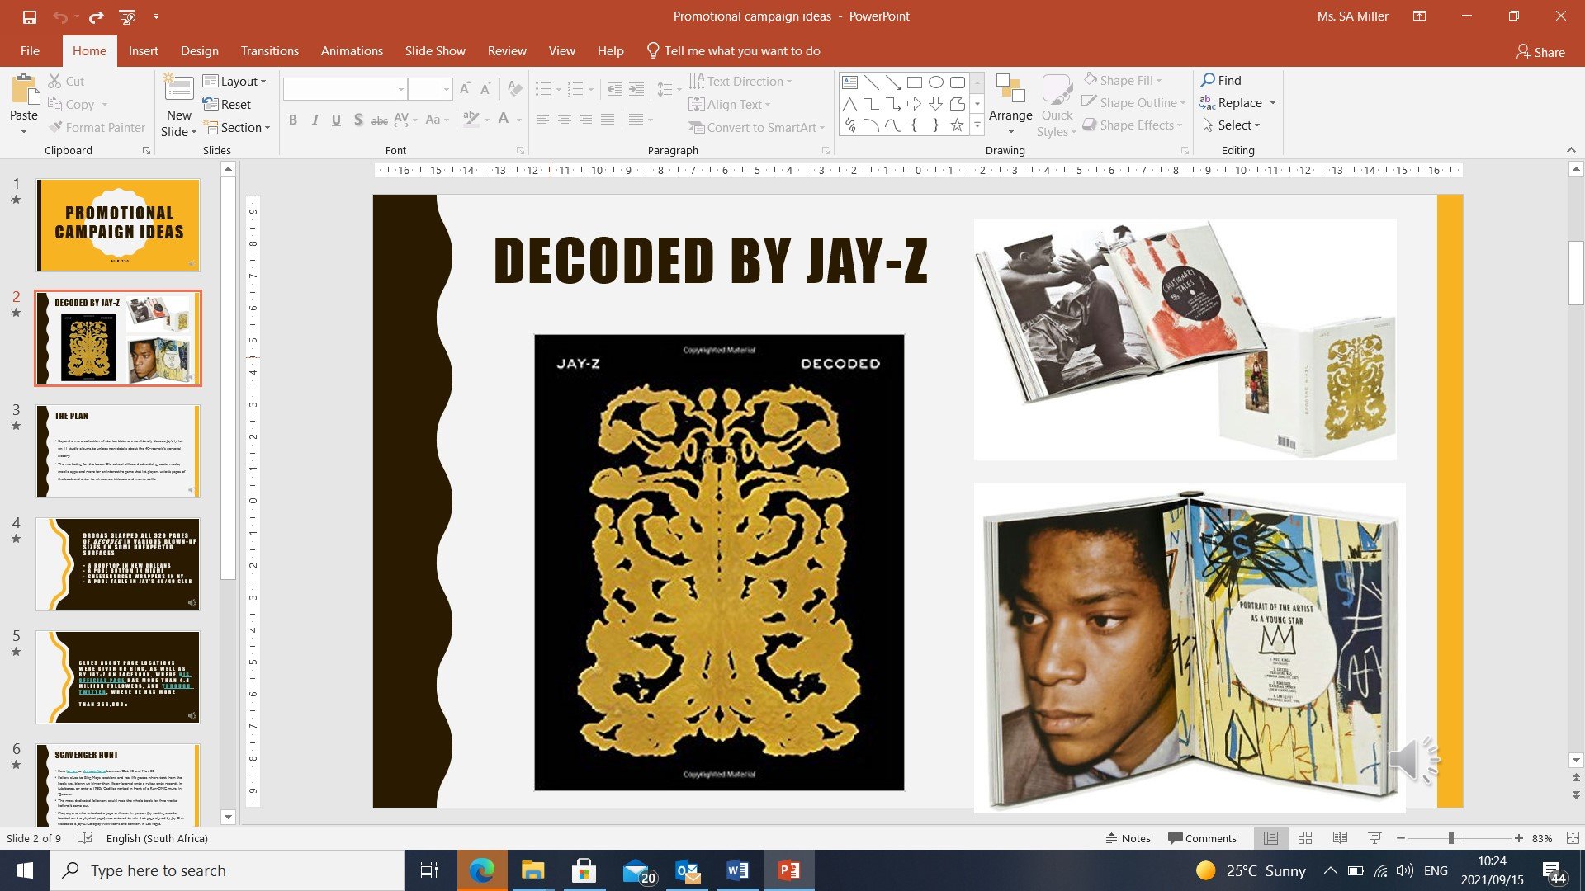Select the Oval shape in gallery

click(x=935, y=82)
